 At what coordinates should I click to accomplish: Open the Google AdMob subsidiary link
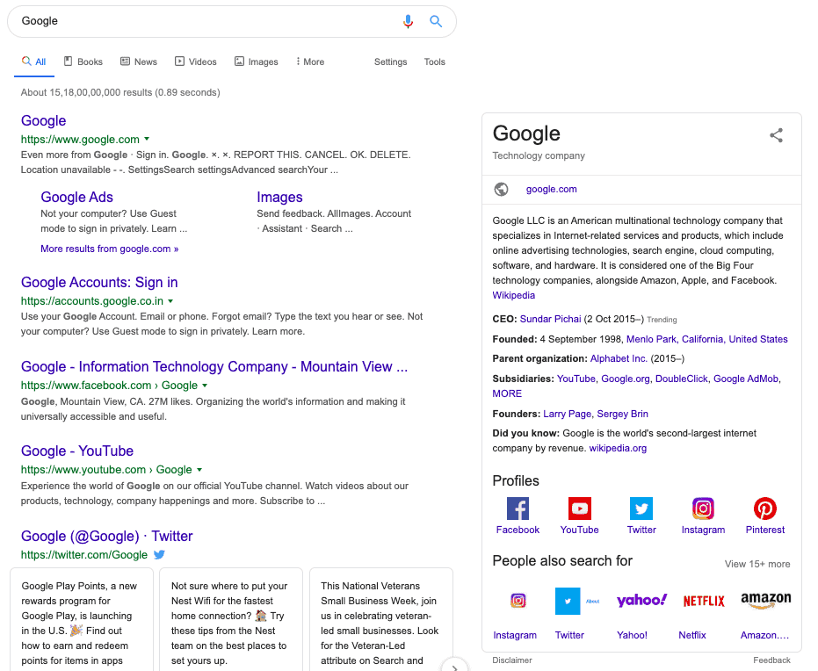coord(745,379)
